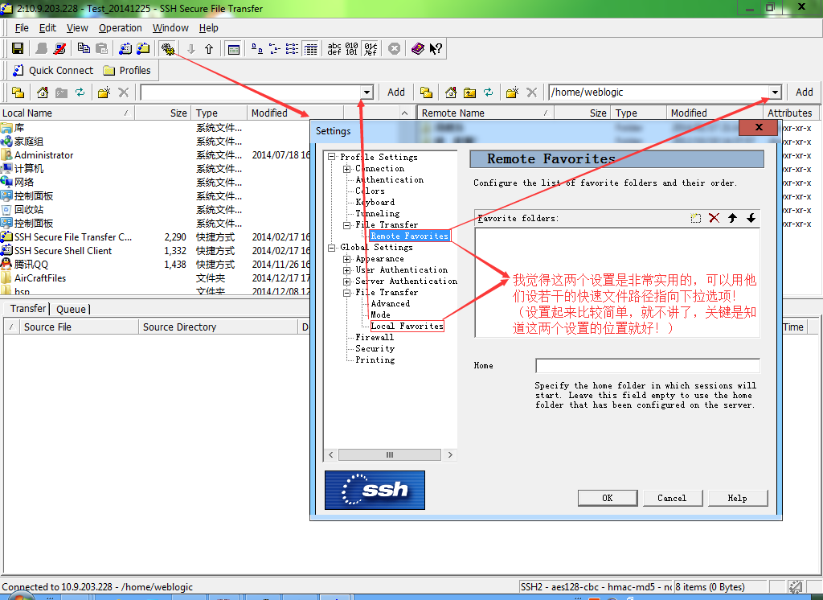
Task: Select ASCII transfer mode (abc def) icon
Action: coord(334,49)
